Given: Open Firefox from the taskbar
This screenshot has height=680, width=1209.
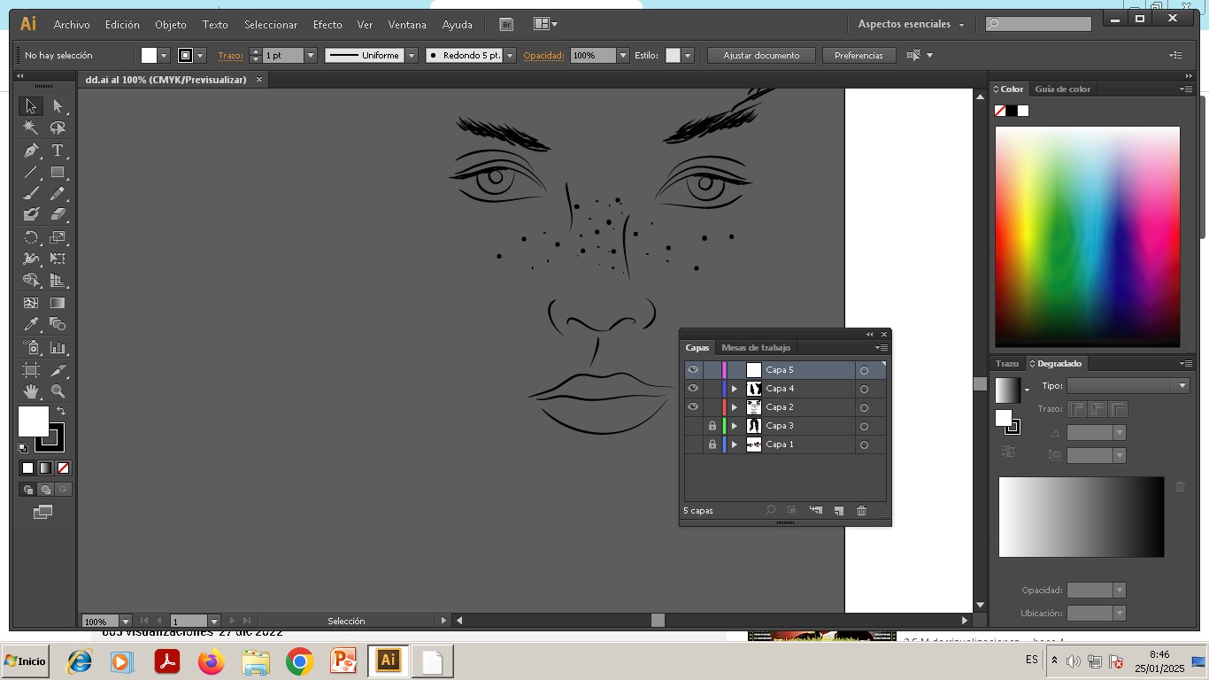Looking at the screenshot, I should tap(212, 661).
